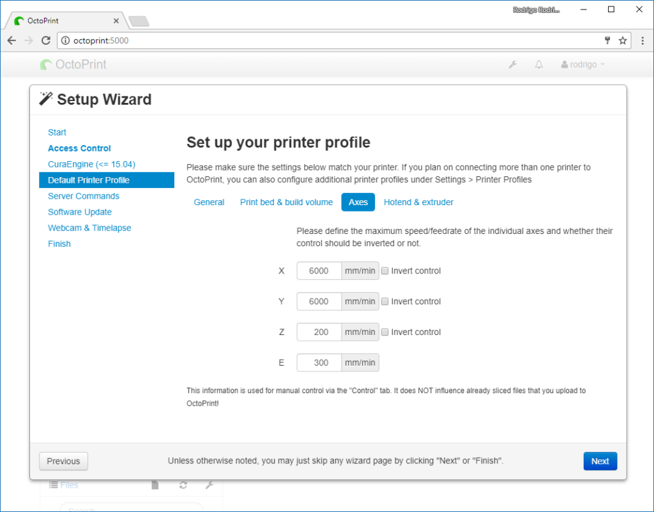Image resolution: width=654 pixels, height=512 pixels.
Task: Reload the OctoPrint page
Action: coord(46,40)
